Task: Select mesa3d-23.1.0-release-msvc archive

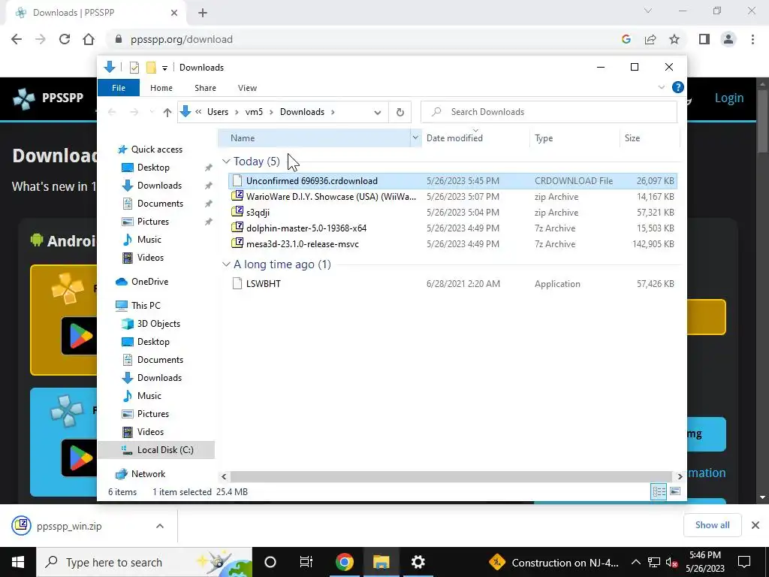Action: click(x=452, y=243)
